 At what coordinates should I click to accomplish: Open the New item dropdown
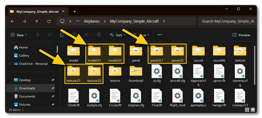pos(19,35)
